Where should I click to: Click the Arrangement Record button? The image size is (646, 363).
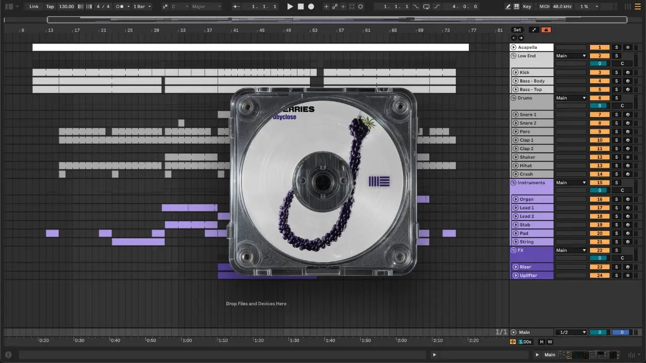click(311, 7)
